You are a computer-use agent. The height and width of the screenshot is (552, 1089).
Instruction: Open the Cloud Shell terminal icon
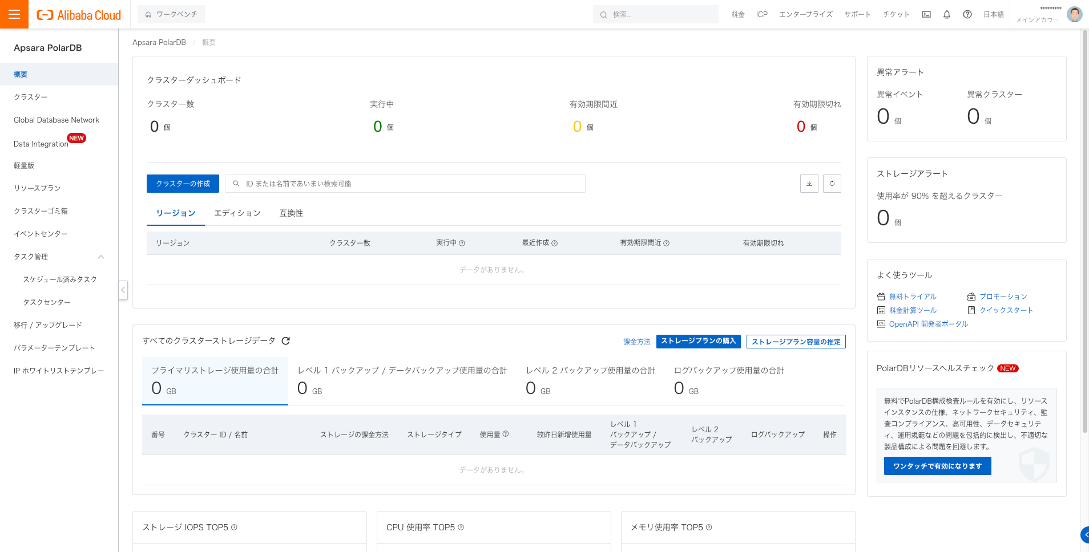click(x=926, y=15)
